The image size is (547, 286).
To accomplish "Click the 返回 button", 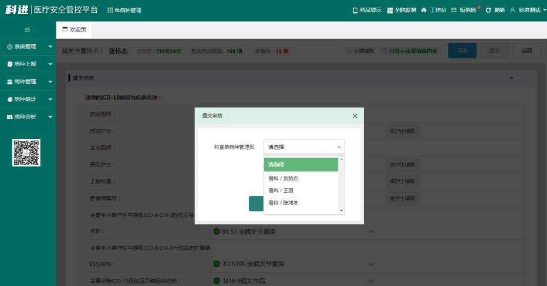I will point(526,51).
